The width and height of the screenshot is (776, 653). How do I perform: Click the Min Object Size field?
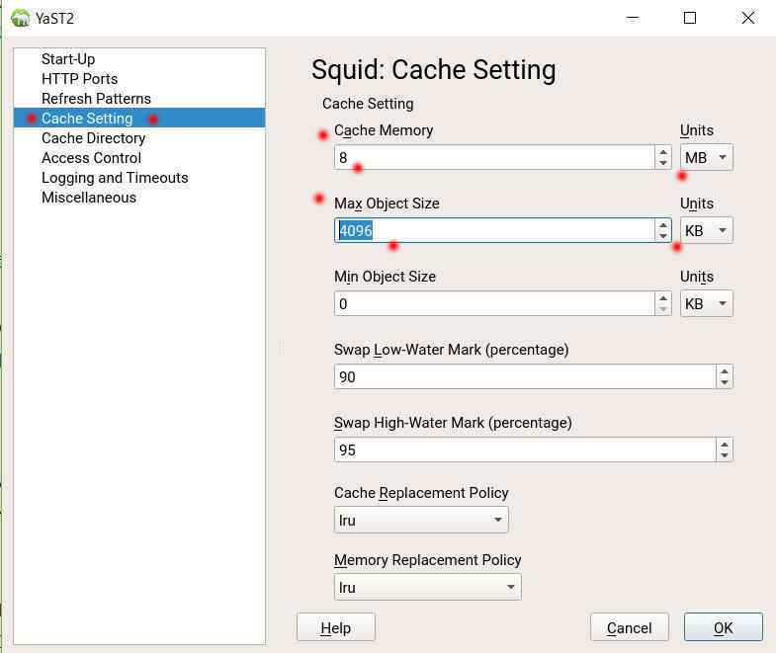point(494,303)
